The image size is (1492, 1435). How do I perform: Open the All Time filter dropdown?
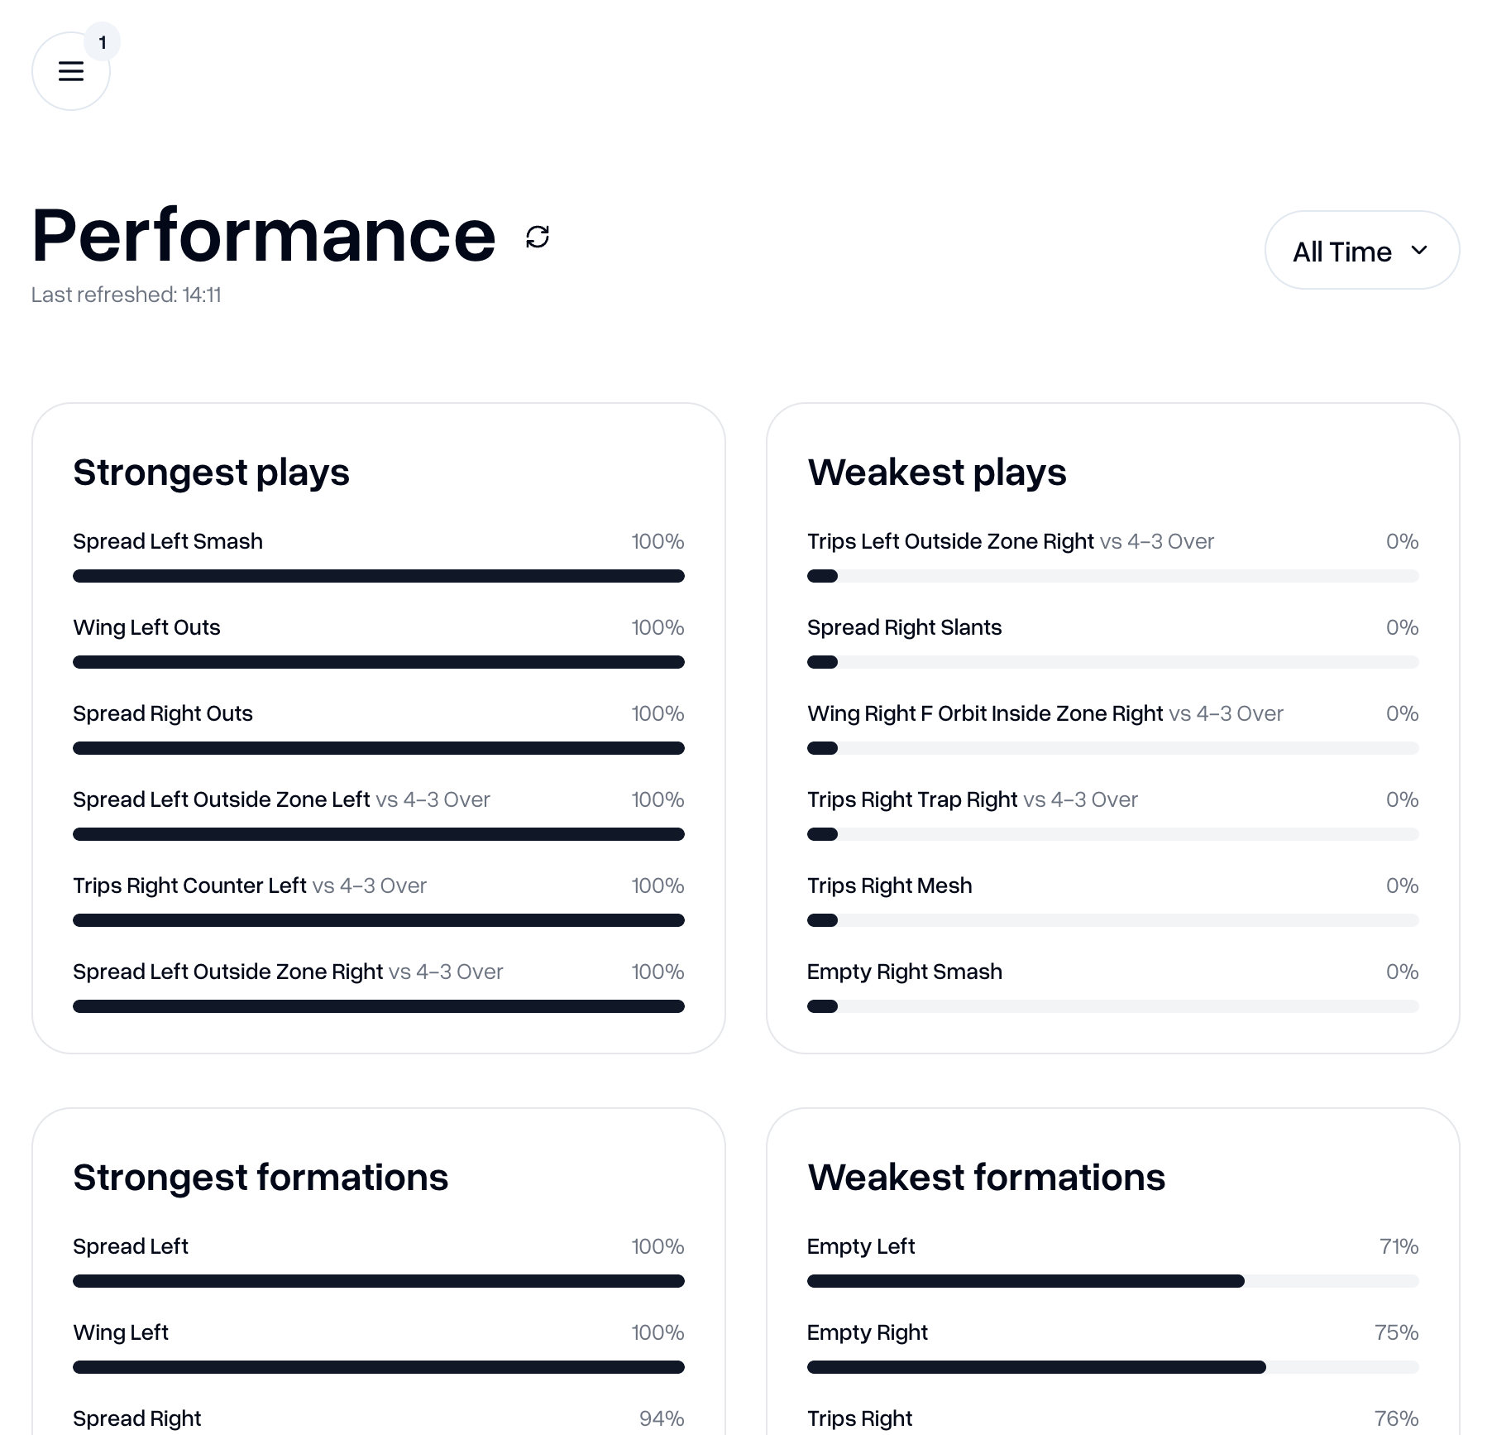[x=1360, y=250]
